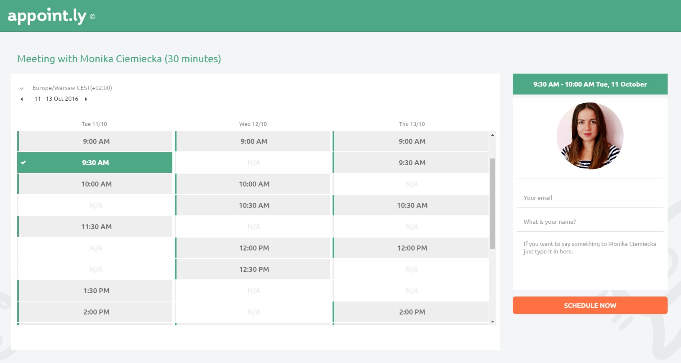Click the Thu 13/10 column header
Viewport: 681px width, 363px height.
coord(412,124)
